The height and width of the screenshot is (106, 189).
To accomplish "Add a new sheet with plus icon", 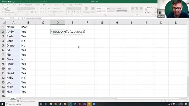I will pos(20,98).
